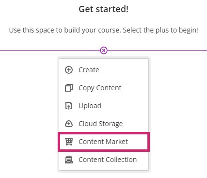Click the Content Market shopping cart icon
Viewport: 207px width, 178px height.
69,142
